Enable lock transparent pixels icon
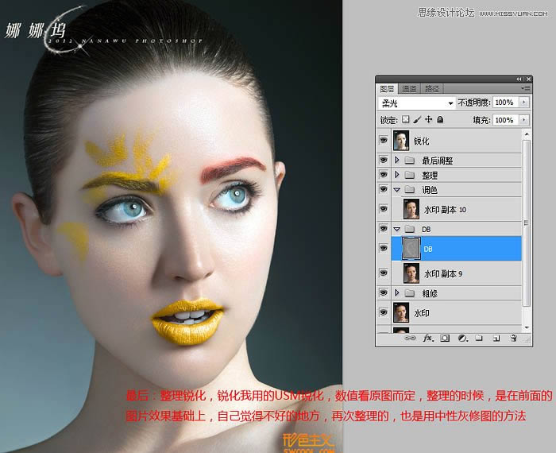The height and width of the screenshot is (453, 556). [405, 120]
